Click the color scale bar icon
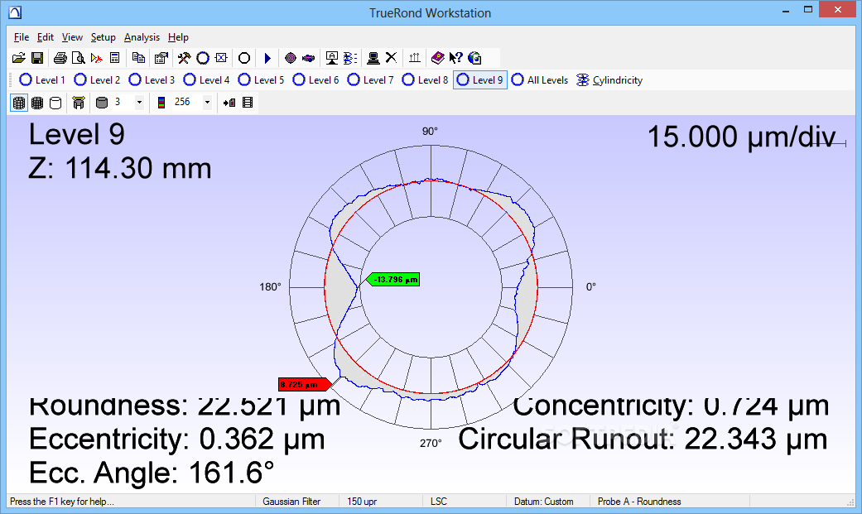 tap(161, 103)
